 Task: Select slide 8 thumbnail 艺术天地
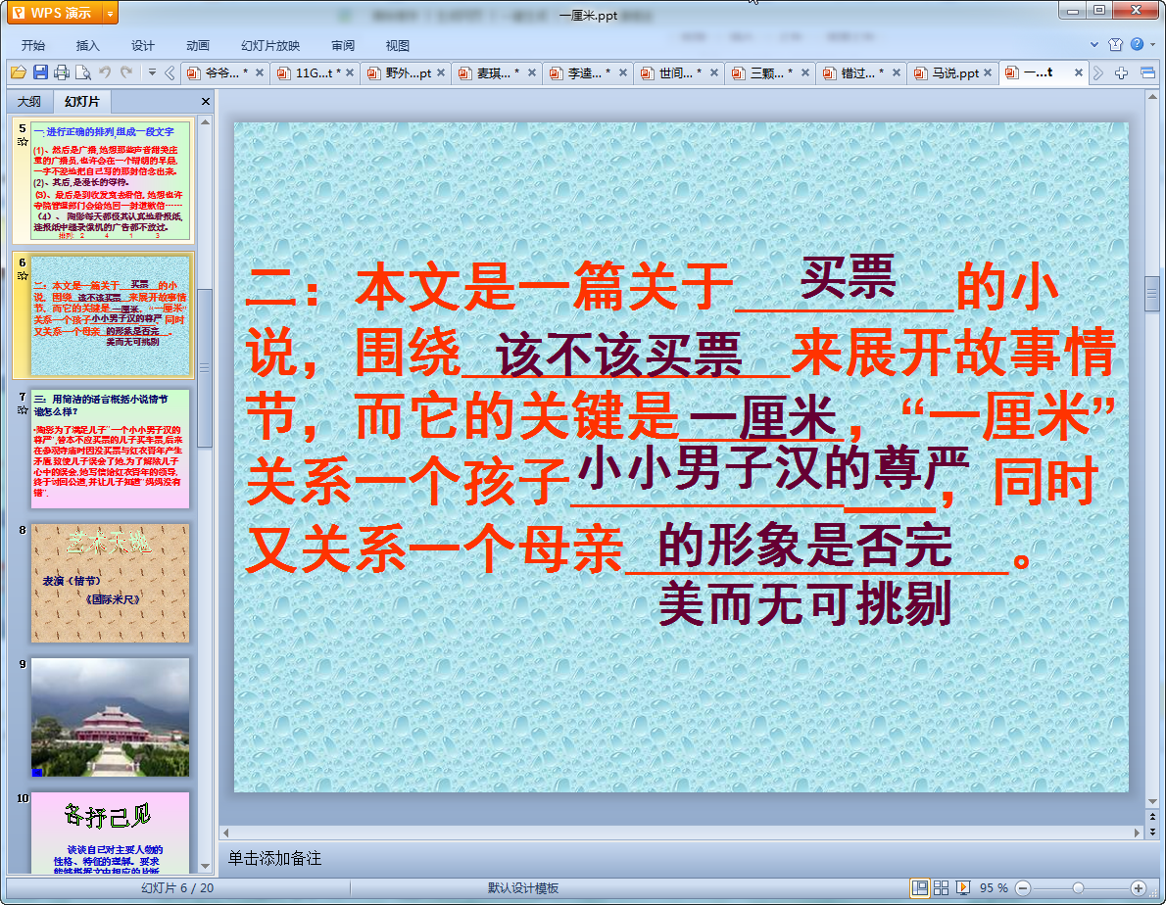(110, 584)
